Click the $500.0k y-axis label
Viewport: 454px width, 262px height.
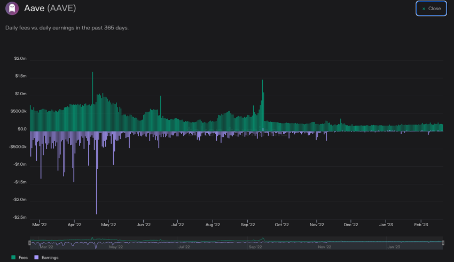point(19,111)
